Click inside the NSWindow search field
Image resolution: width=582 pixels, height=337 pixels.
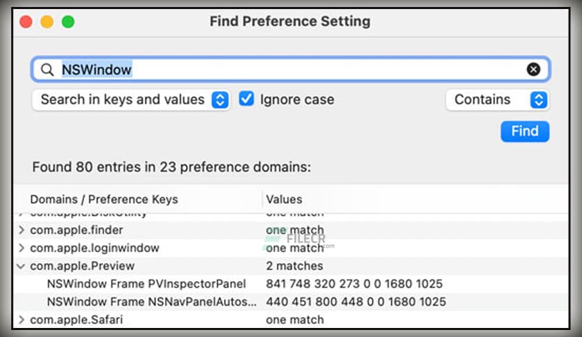[x=290, y=70]
